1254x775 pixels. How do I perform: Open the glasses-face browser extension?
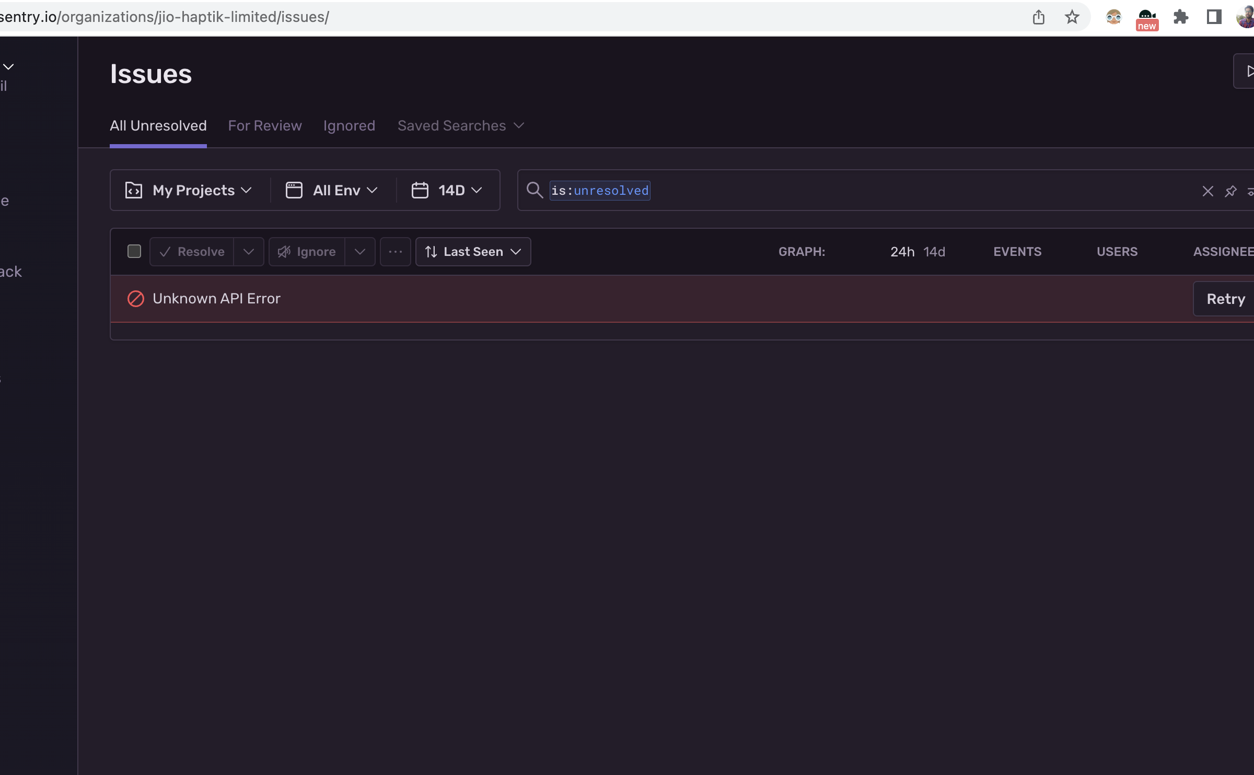click(1113, 17)
